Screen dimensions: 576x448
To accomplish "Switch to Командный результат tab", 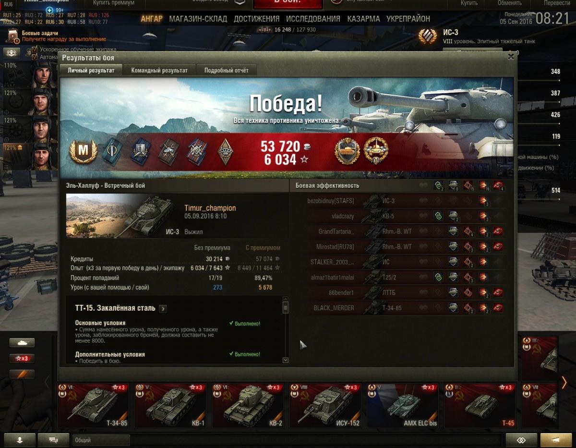I will pos(159,70).
